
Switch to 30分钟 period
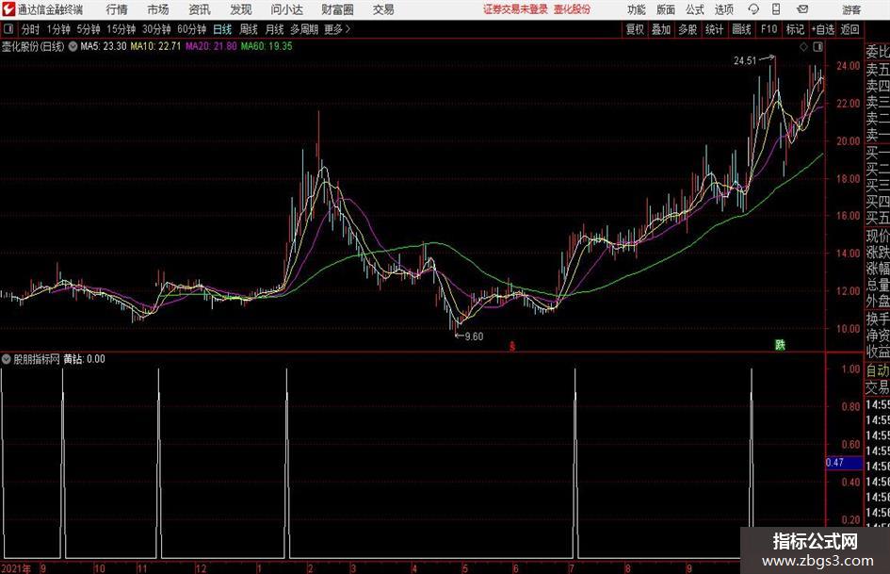(156, 29)
